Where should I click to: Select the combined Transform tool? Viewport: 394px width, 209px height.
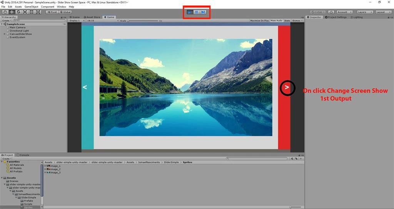pos(38,12)
